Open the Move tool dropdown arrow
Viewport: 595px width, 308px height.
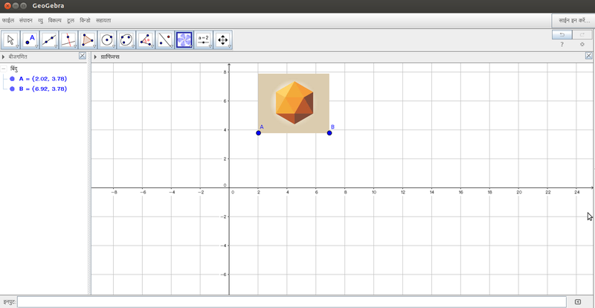(x=17, y=47)
